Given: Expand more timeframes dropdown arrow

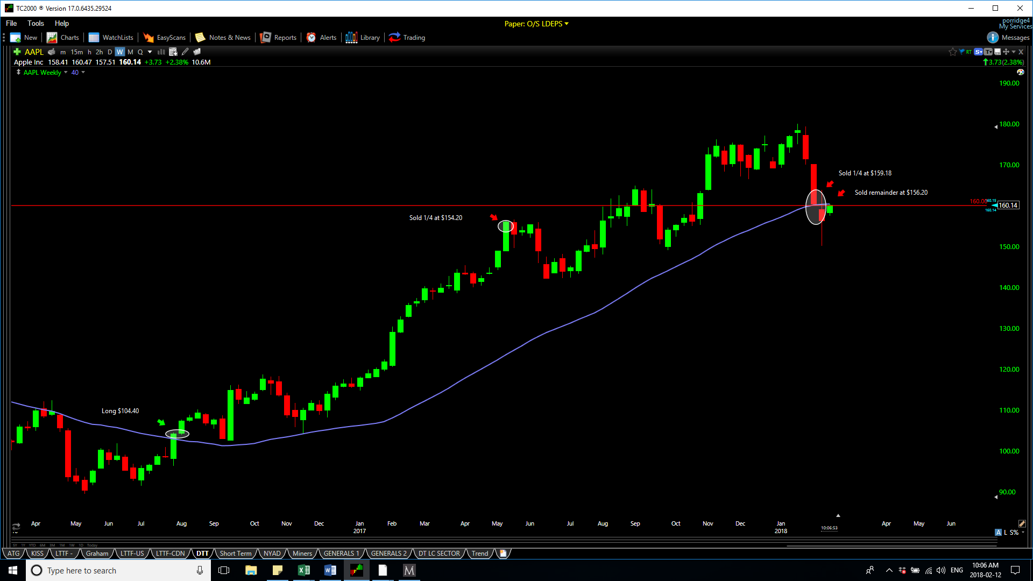Looking at the screenshot, I should coord(150,52).
